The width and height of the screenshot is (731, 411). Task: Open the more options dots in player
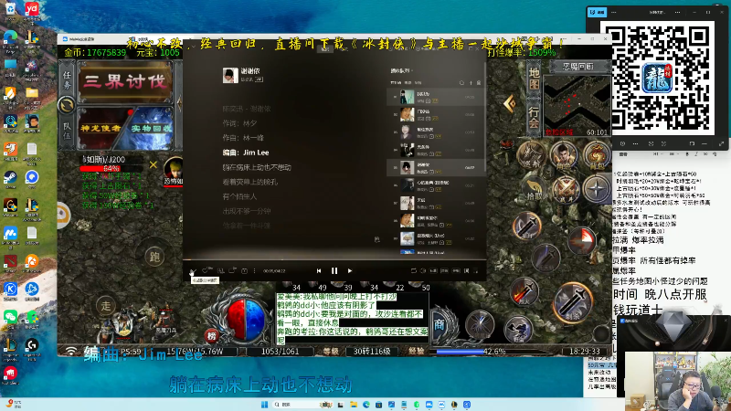(254, 270)
